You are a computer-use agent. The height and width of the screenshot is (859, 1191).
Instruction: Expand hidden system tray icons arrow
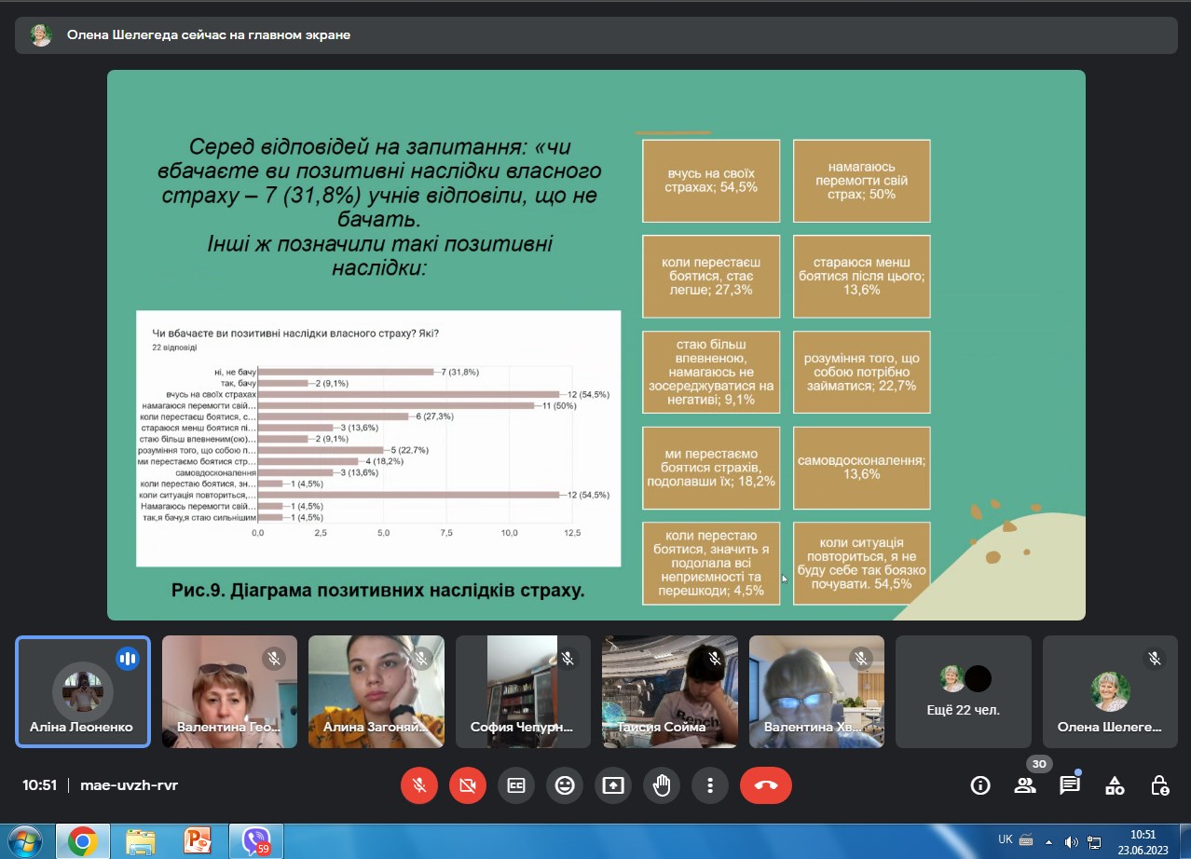1048,840
